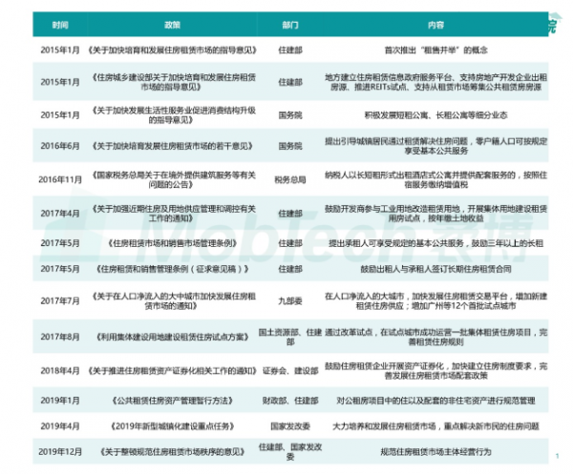Click the date cell 2016年11月

60,179
